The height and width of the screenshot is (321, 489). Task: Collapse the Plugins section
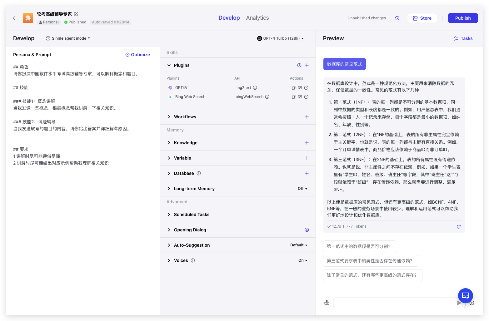click(169, 65)
